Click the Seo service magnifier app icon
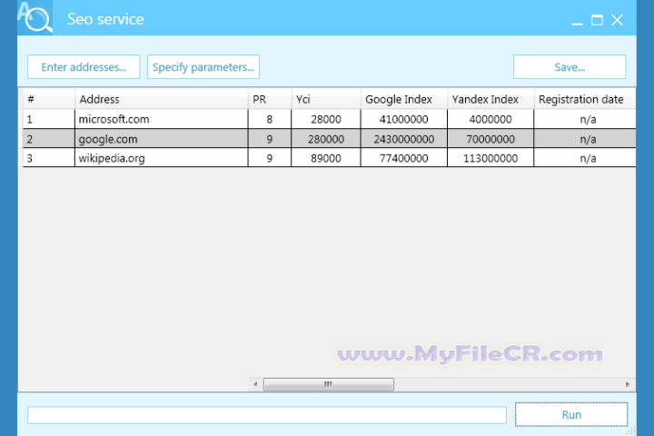This screenshot has width=654, height=436. coord(35,17)
